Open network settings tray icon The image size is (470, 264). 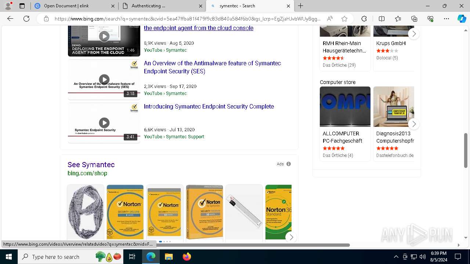coord(414,257)
